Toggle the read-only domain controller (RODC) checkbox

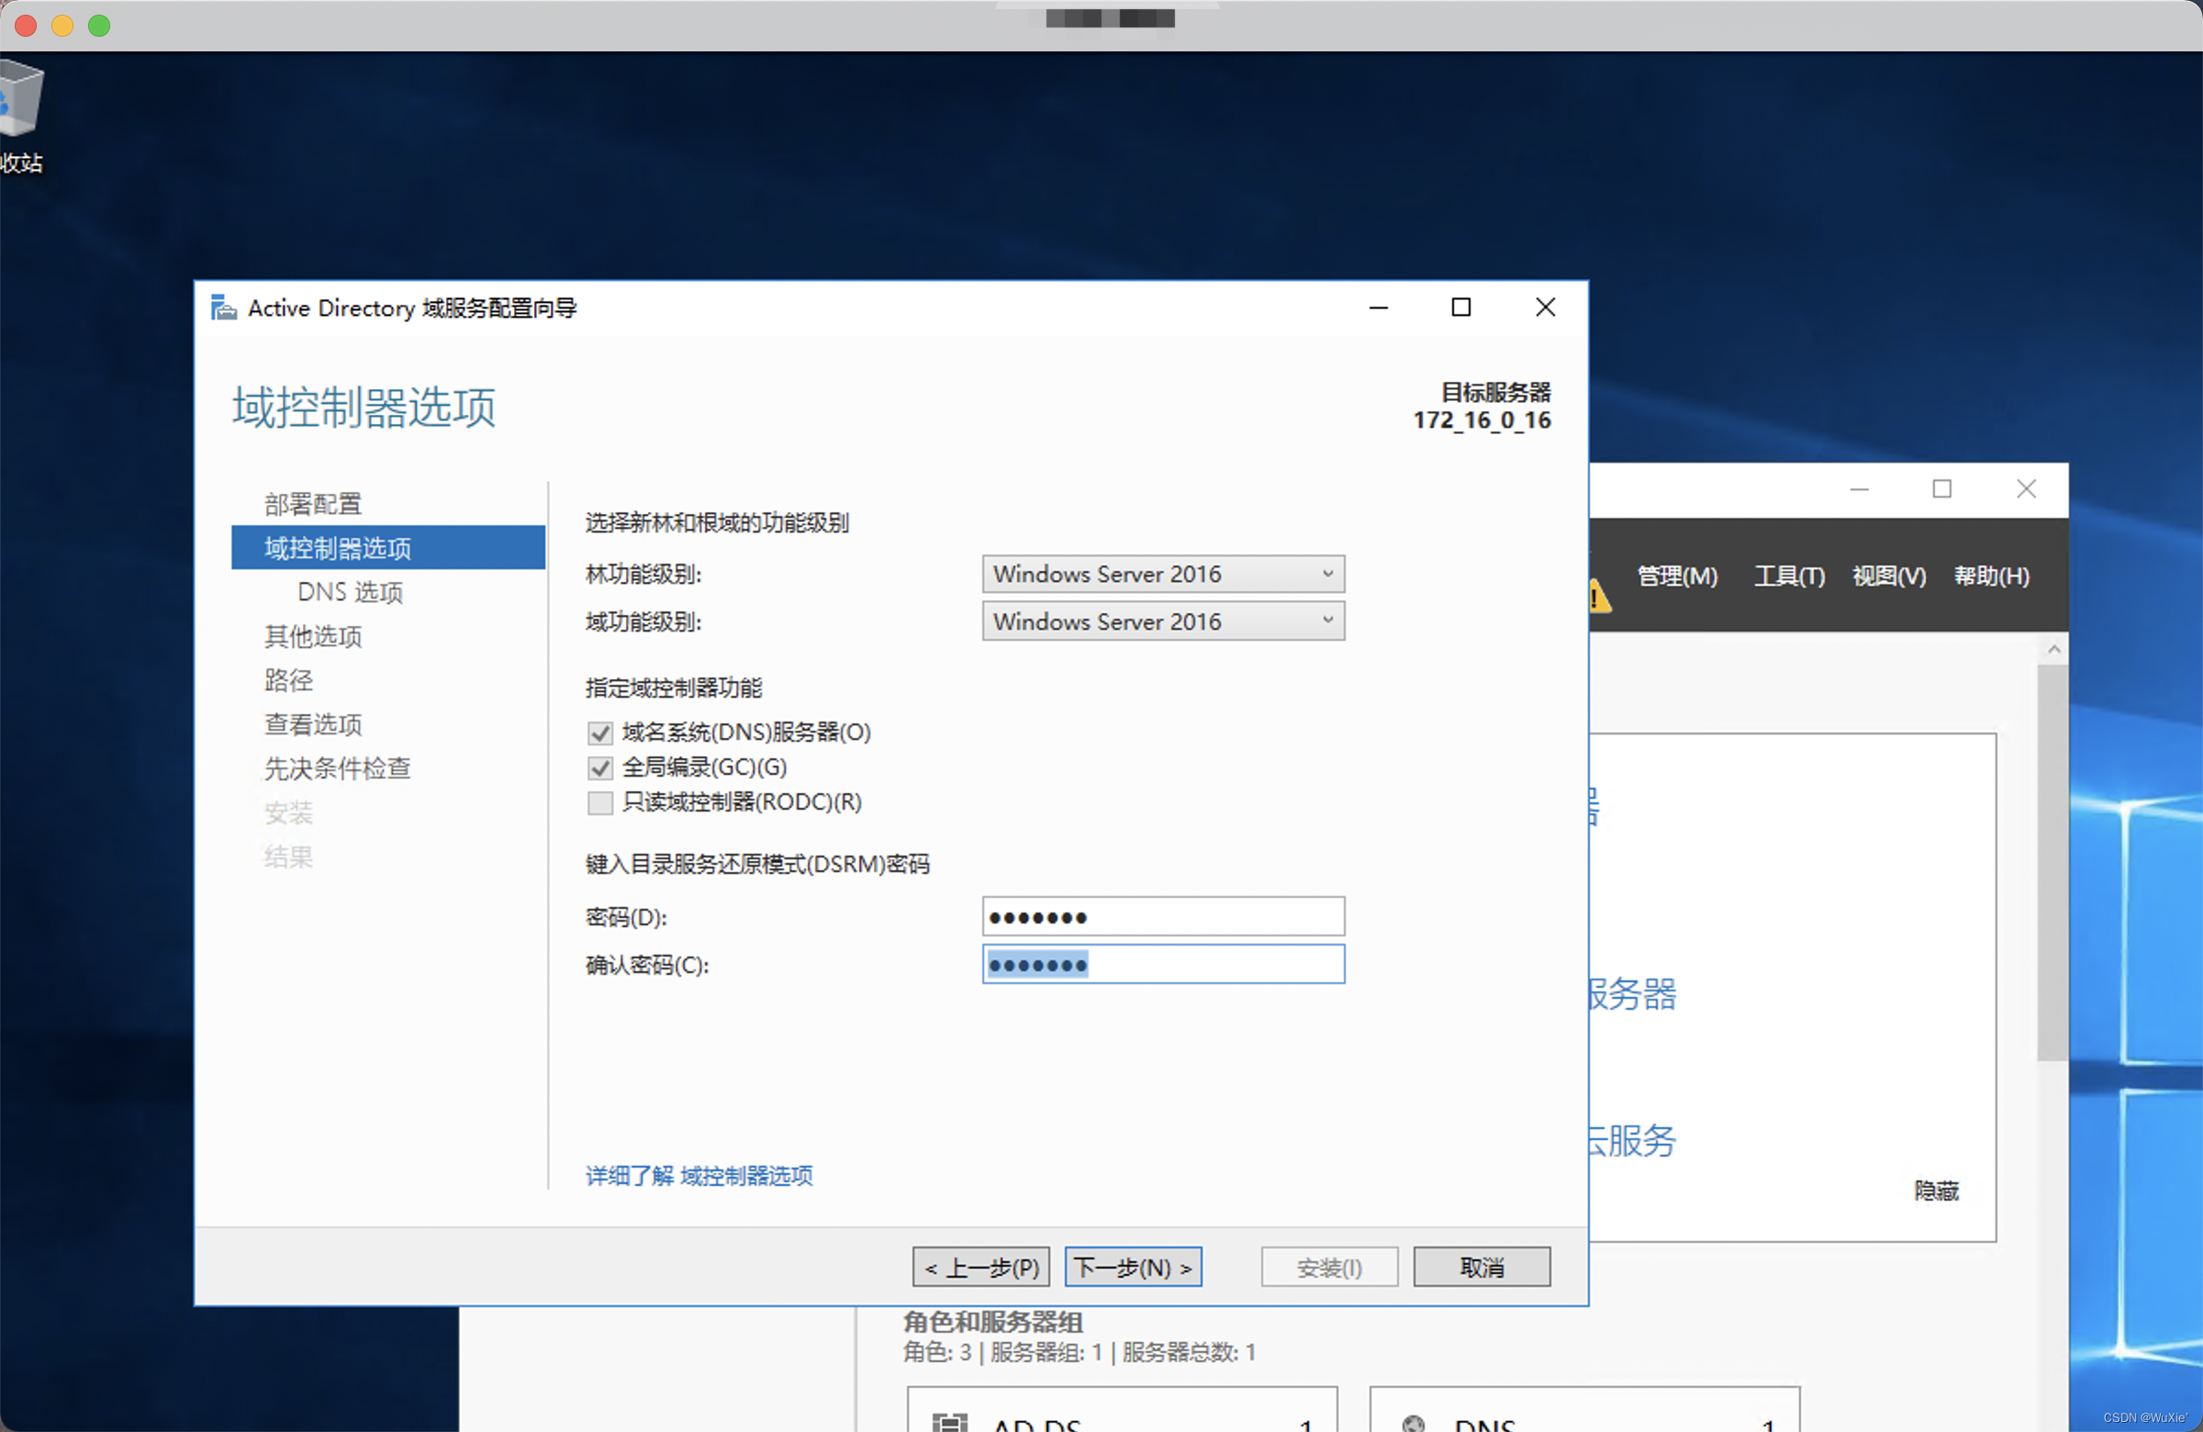[x=599, y=801]
